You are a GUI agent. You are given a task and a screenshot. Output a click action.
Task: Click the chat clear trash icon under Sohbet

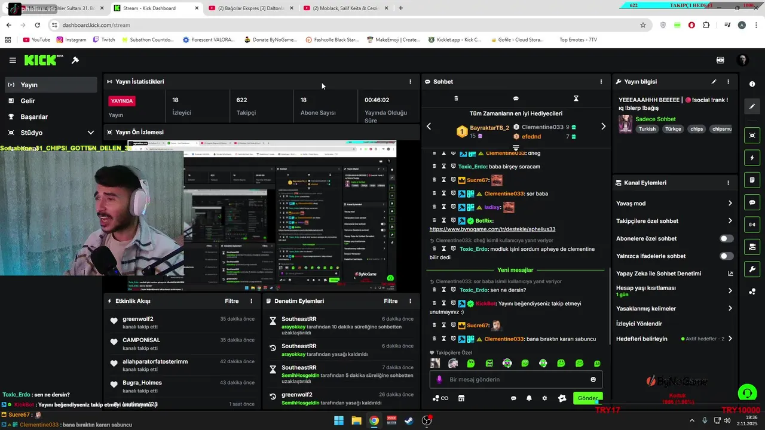coord(456,99)
